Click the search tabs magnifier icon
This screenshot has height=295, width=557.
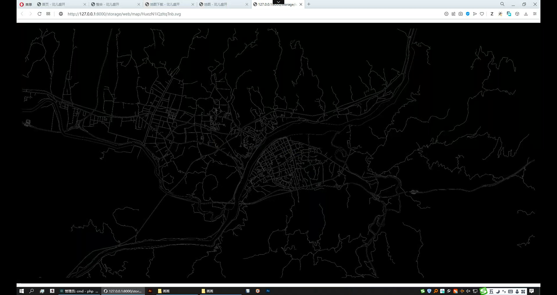(x=502, y=4)
